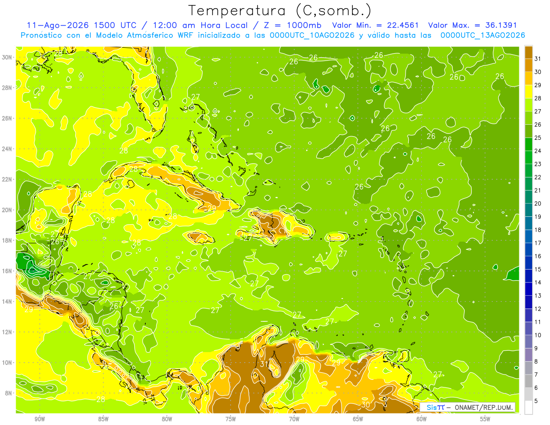The image size is (550, 425).
Task: Click the 65W longitude axis label
Action: pos(358,419)
